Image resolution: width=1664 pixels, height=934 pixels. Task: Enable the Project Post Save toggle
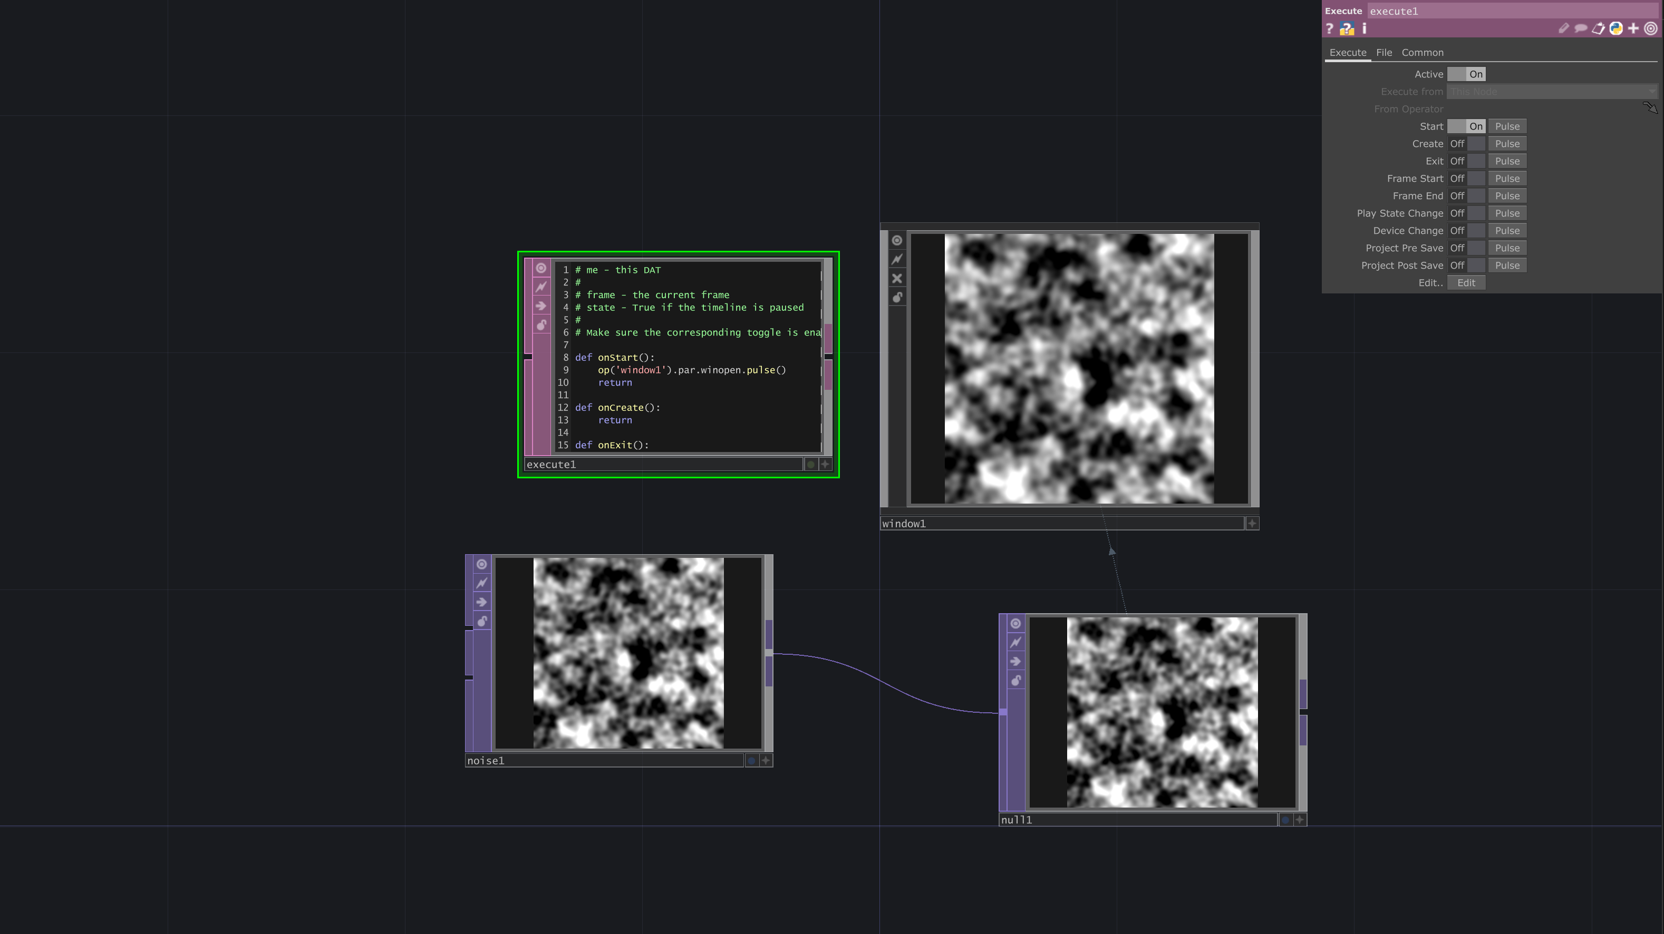(1466, 266)
